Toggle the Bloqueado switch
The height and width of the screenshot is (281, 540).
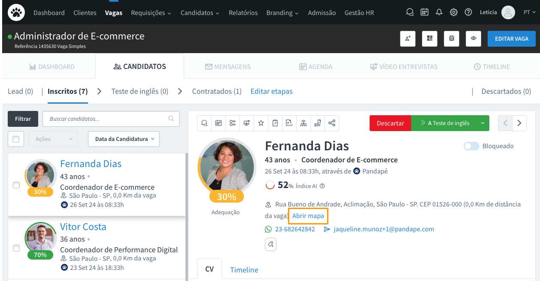(x=471, y=146)
